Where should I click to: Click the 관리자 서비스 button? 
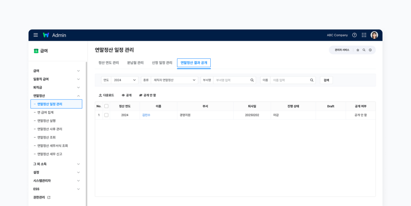tap(342, 50)
